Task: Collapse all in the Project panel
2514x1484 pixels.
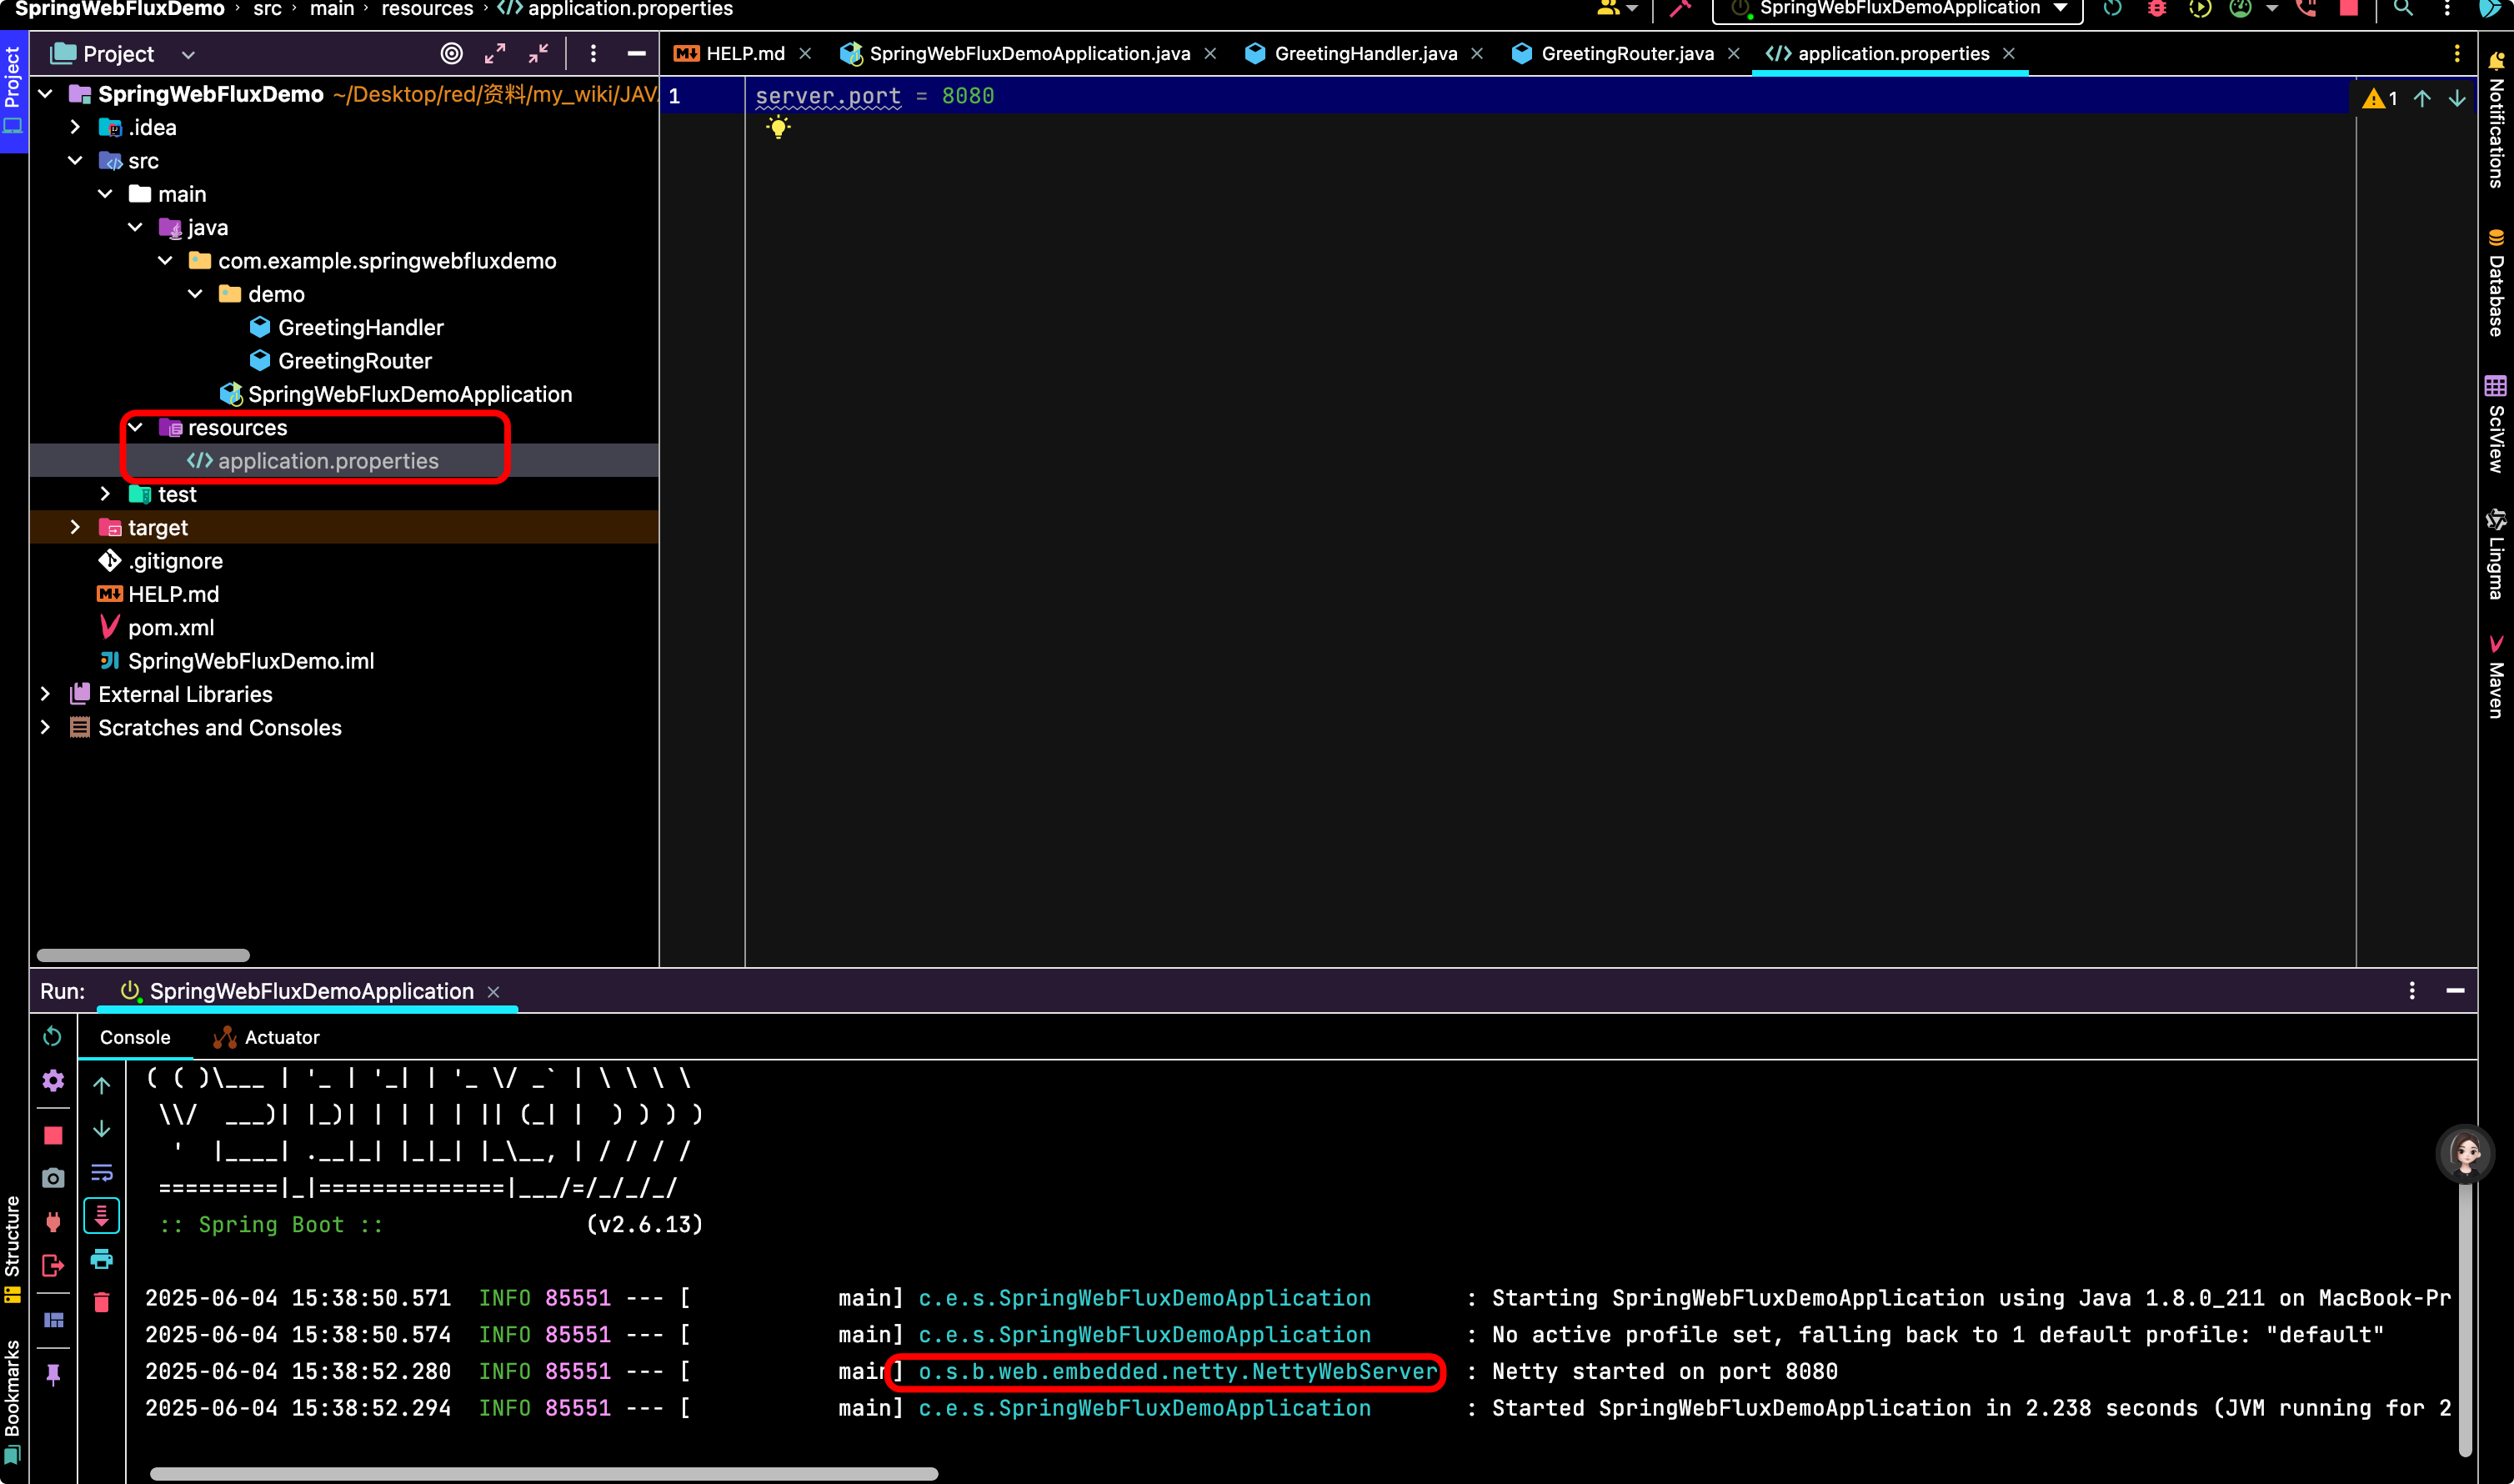Action: pyautogui.click(x=538, y=54)
